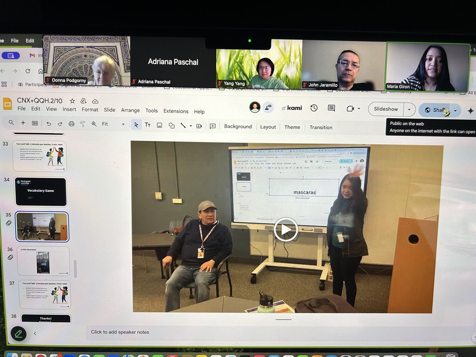Click the Share button

coord(435,110)
